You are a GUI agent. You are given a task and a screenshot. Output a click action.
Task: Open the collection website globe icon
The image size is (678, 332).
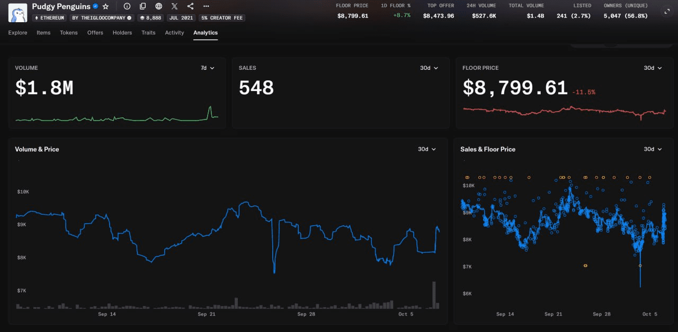coord(159,6)
